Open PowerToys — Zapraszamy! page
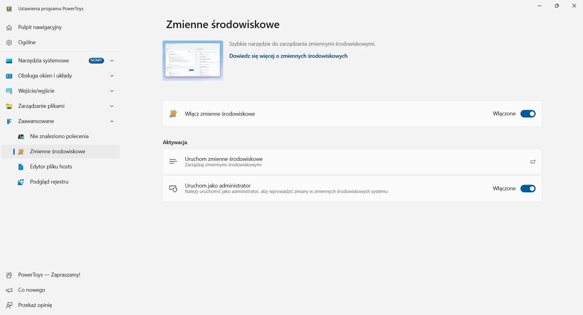 (61, 275)
